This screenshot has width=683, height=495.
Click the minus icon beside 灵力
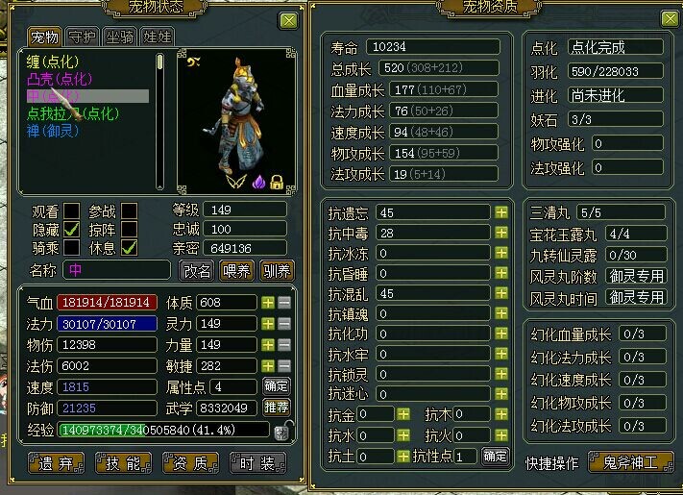284,324
